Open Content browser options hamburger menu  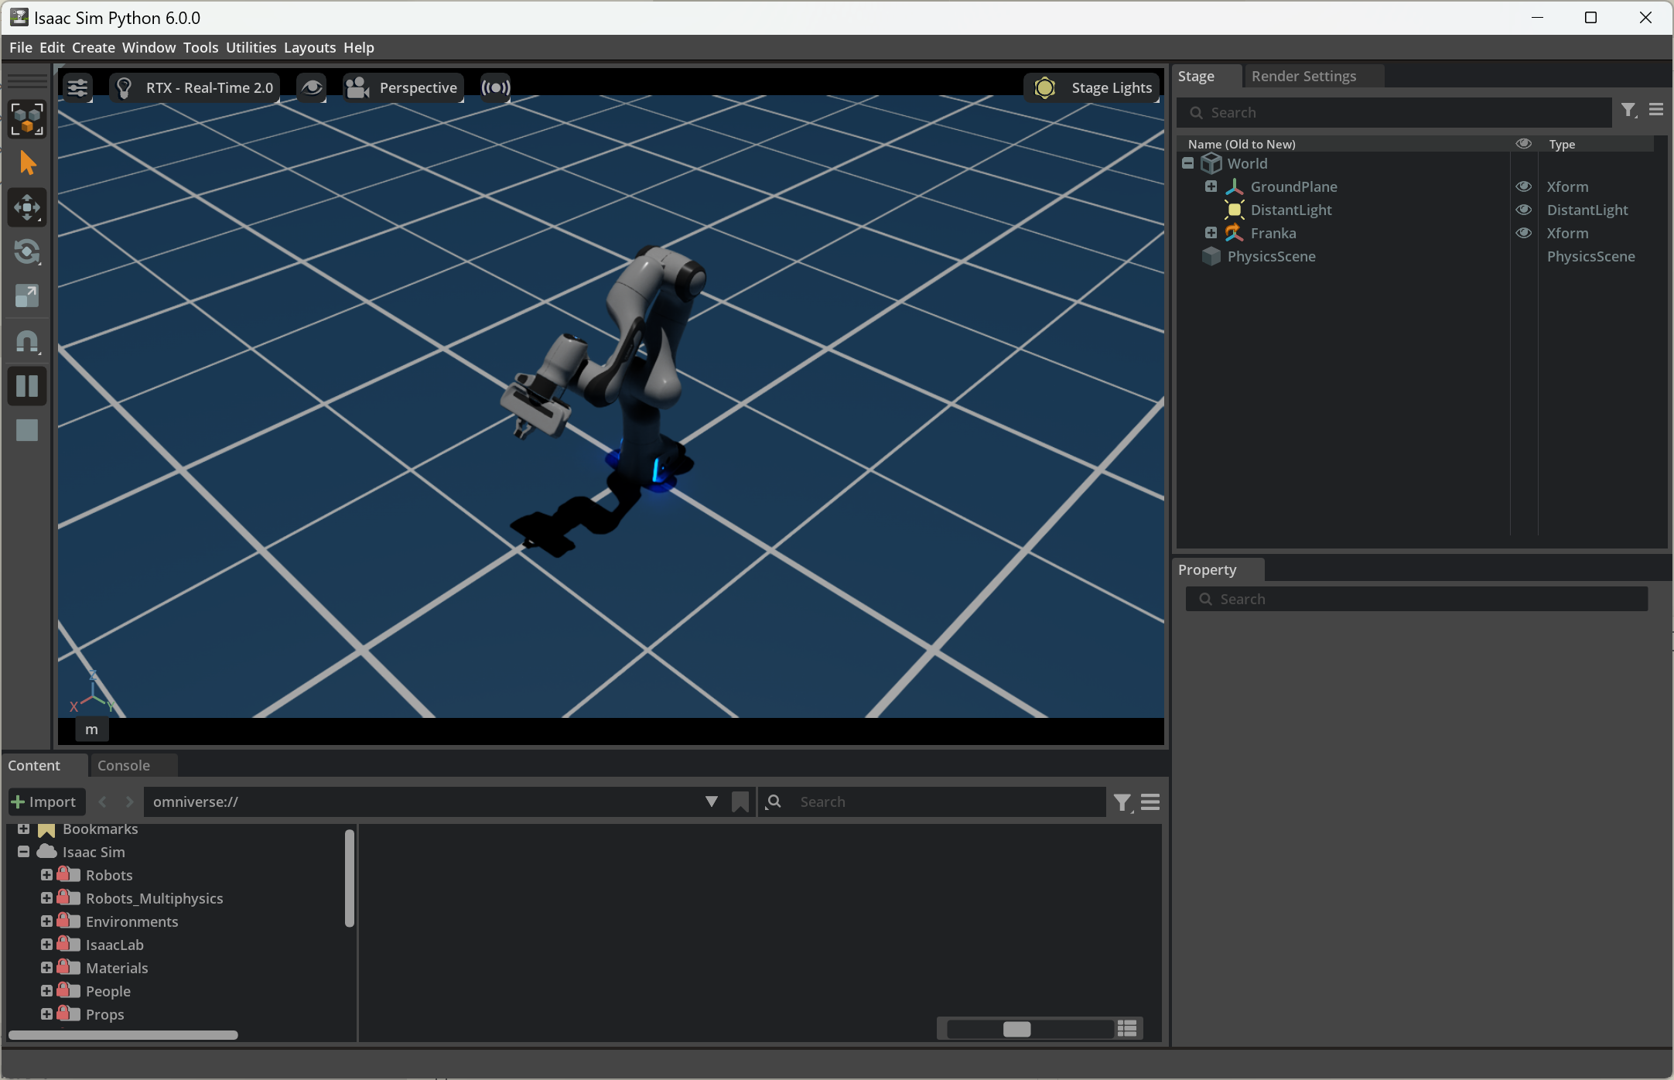[1150, 802]
